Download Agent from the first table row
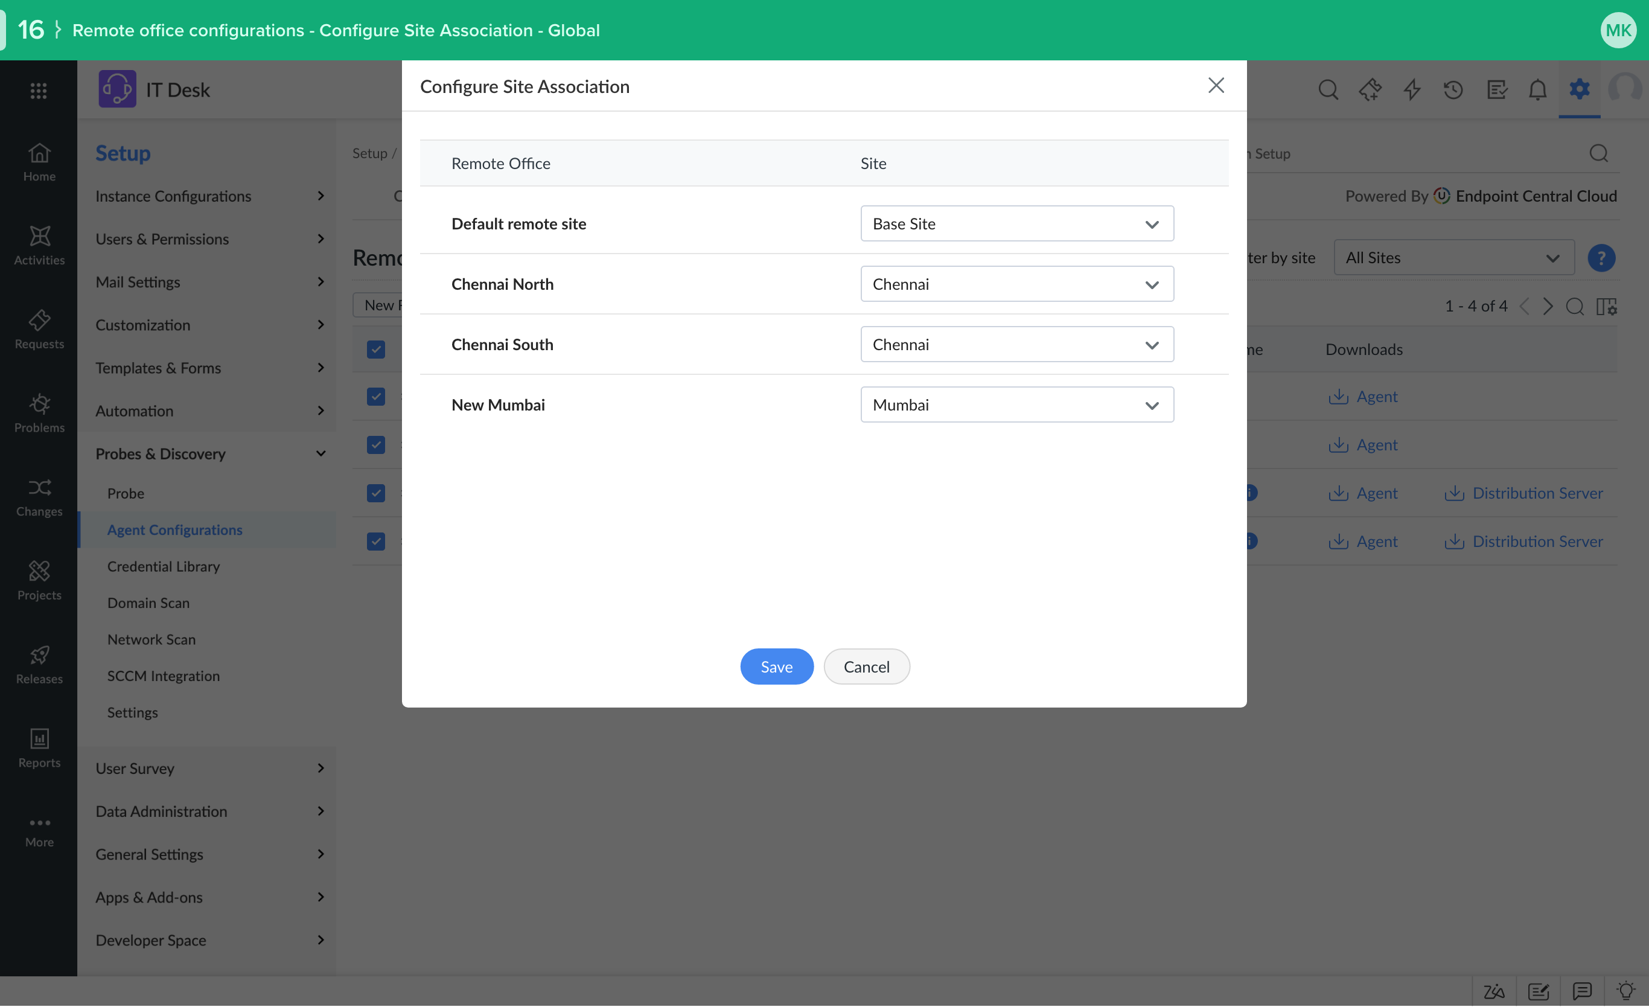The height and width of the screenshot is (1007, 1649). (1362, 397)
